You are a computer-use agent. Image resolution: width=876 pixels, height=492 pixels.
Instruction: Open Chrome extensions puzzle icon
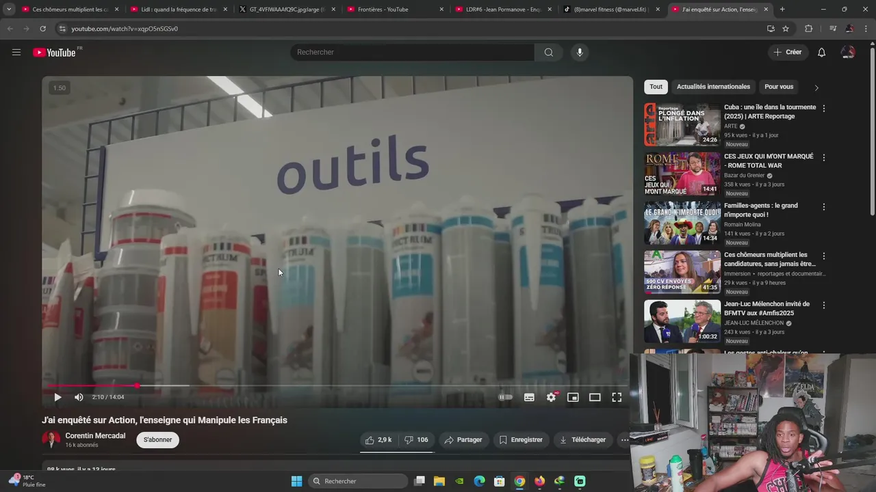(809, 29)
